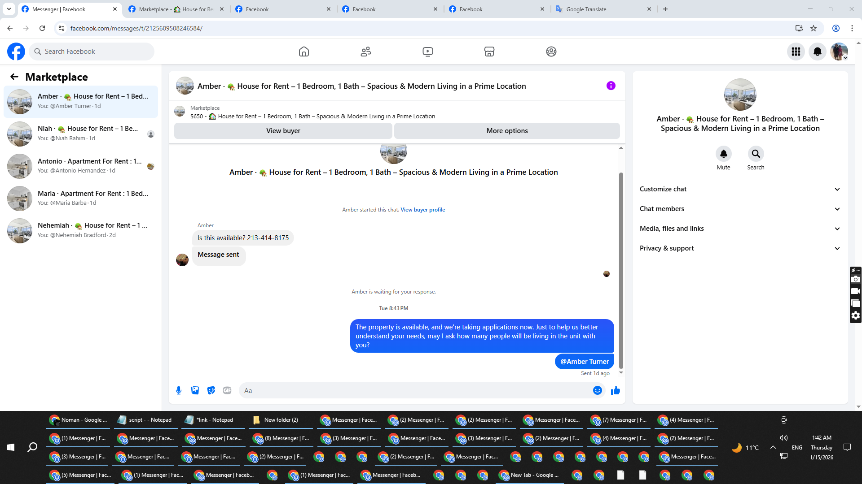The height and width of the screenshot is (484, 862).
Task: Mute this Amber conversation
Action: [723, 154]
